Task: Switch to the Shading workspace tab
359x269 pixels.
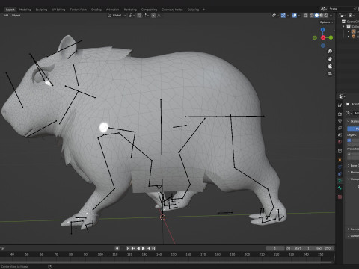Action: click(96, 10)
